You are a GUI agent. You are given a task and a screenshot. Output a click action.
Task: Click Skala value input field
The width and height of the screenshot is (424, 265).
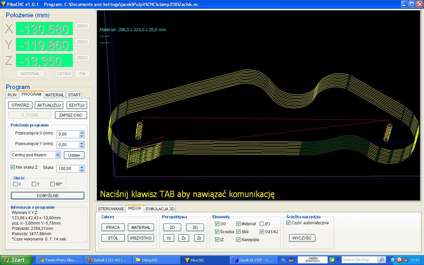[68, 169]
